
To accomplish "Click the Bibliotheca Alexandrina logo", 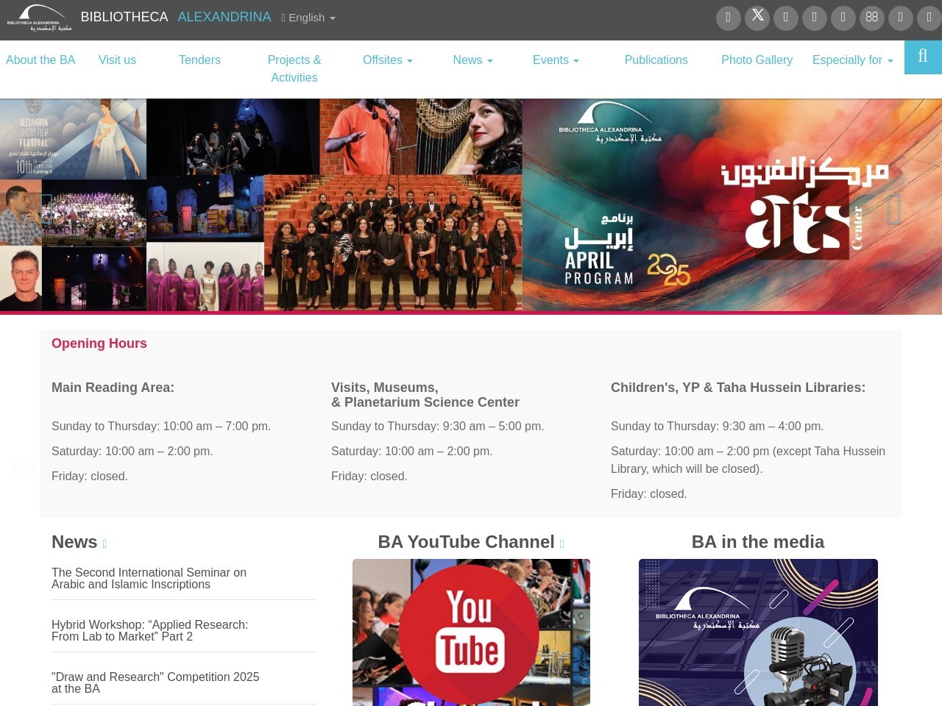I will pos(40,18).
